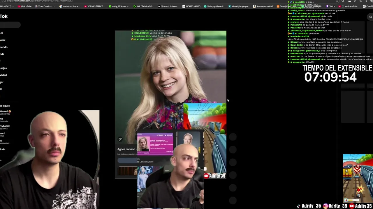
Task: Open the Explorar sidebar item
Action: click(x=3, y=40)
